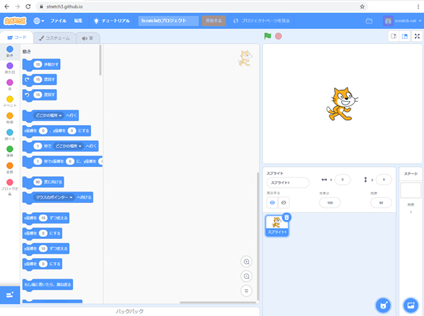Image resolution: width=424 pixels, height=316 pixels.
Task: Open the My Stuff folder icon
Action: tap(369, 21)
